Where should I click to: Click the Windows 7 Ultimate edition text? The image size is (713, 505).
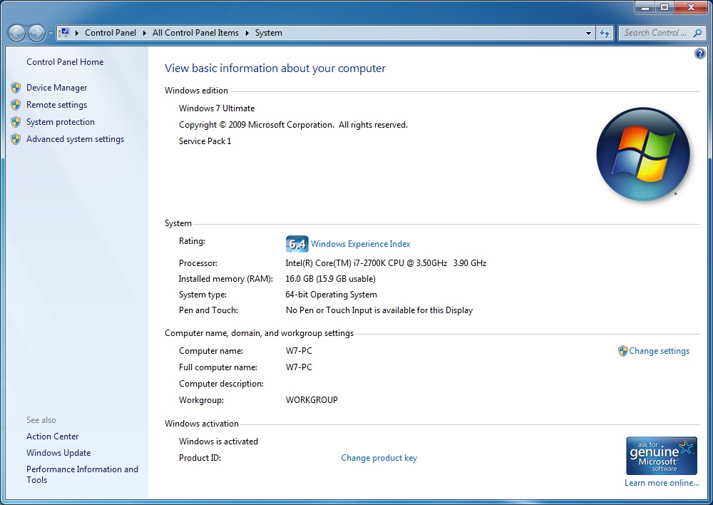click(217, 108)
